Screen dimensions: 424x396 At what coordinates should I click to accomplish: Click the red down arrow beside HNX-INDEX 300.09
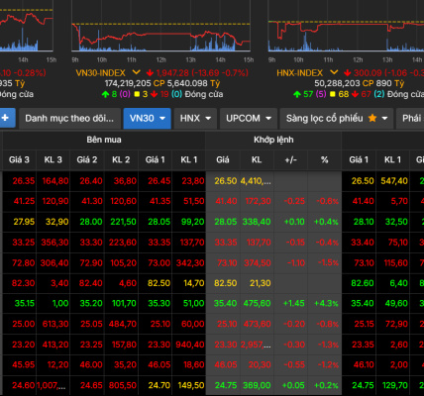tap(347, 73)
